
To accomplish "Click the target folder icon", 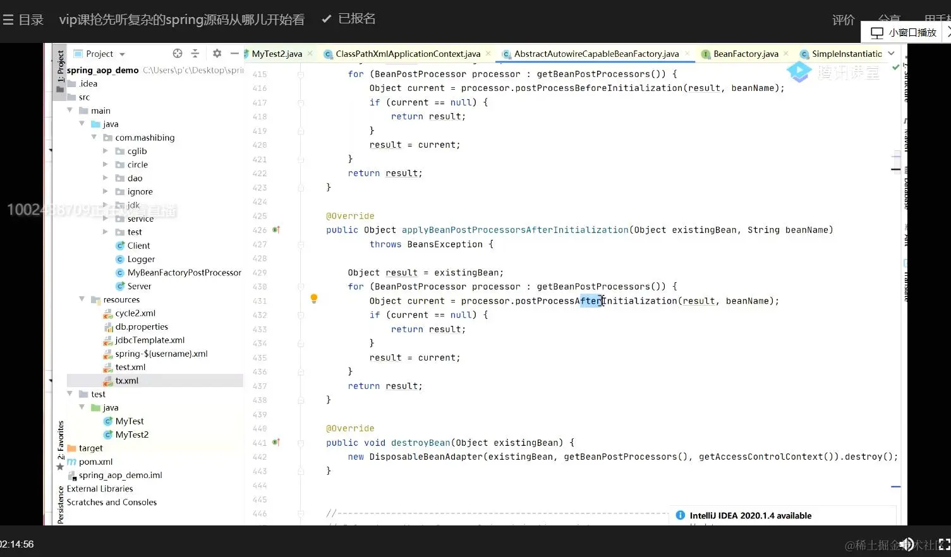I will point(71,448).
